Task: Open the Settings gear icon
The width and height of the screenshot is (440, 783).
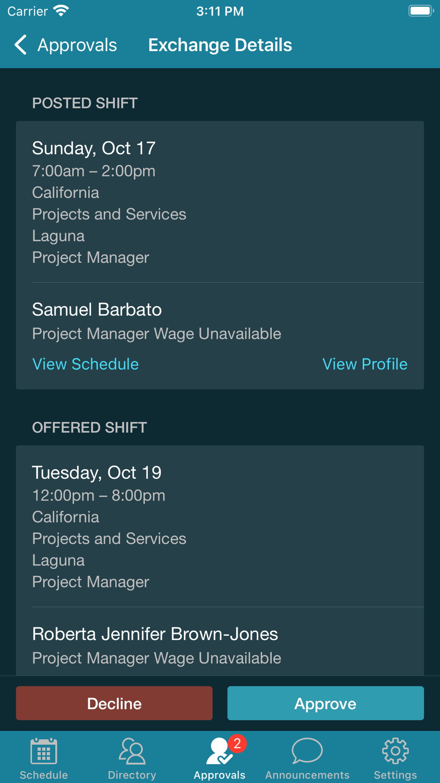Action: coord(395,750)
